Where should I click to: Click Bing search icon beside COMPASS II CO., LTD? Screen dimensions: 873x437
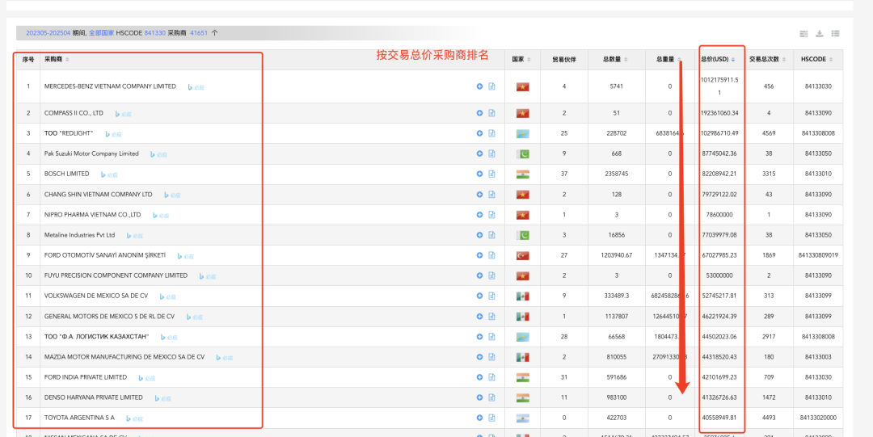[123, 114]
